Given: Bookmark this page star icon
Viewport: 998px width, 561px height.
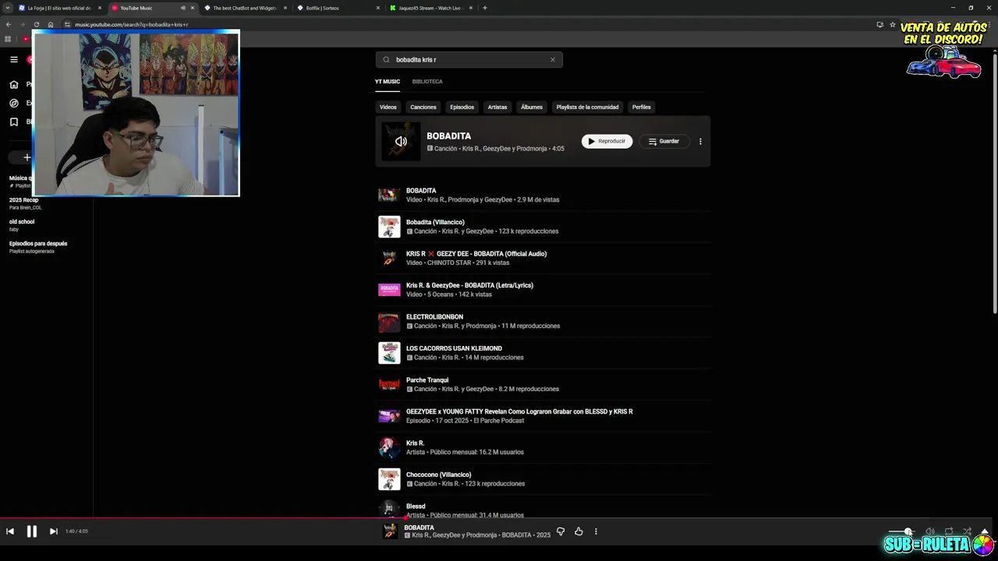Looking at the screenshot, I should [893, 24].
